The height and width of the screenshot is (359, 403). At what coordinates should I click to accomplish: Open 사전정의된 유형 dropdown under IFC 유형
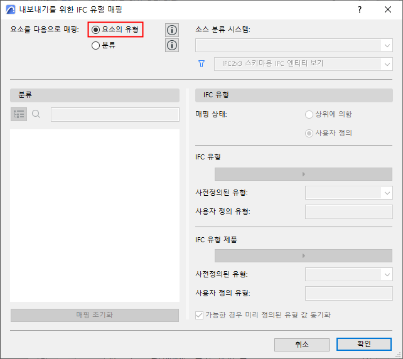pyautogui.click(x=349, y=193)
